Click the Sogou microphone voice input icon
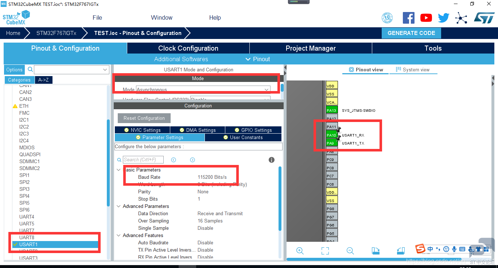 [x=454, y=249]
